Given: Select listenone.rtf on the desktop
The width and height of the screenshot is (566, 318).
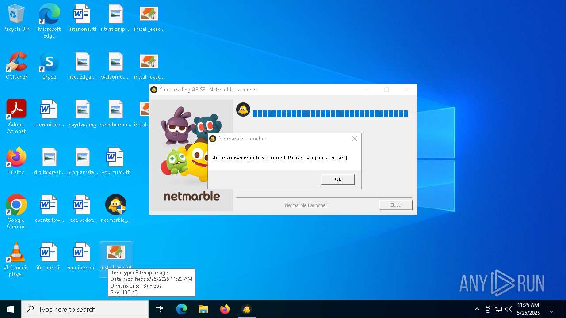Looking at the screenshot, I should pyautogui.click(x=82, y=19).
